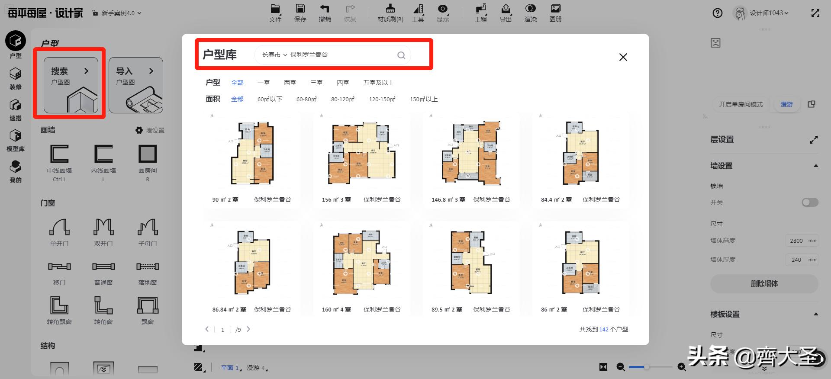Click the Render (渲染) icon
Viewport: 831px width, 379px height.
tap(530, 9)
